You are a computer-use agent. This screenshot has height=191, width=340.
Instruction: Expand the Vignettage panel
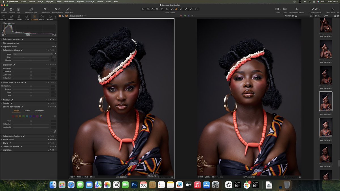[1, 150]
